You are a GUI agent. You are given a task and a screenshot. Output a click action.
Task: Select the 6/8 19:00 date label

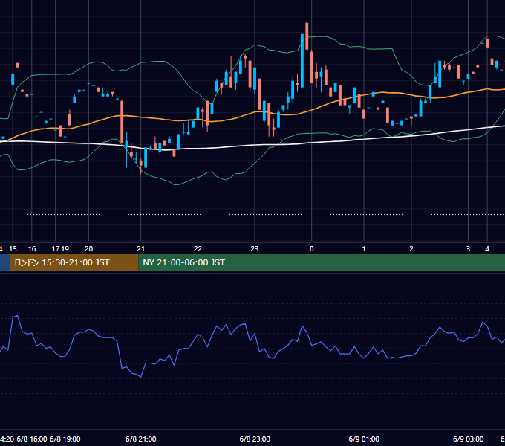pyautogui.click(x=65, y=439)
